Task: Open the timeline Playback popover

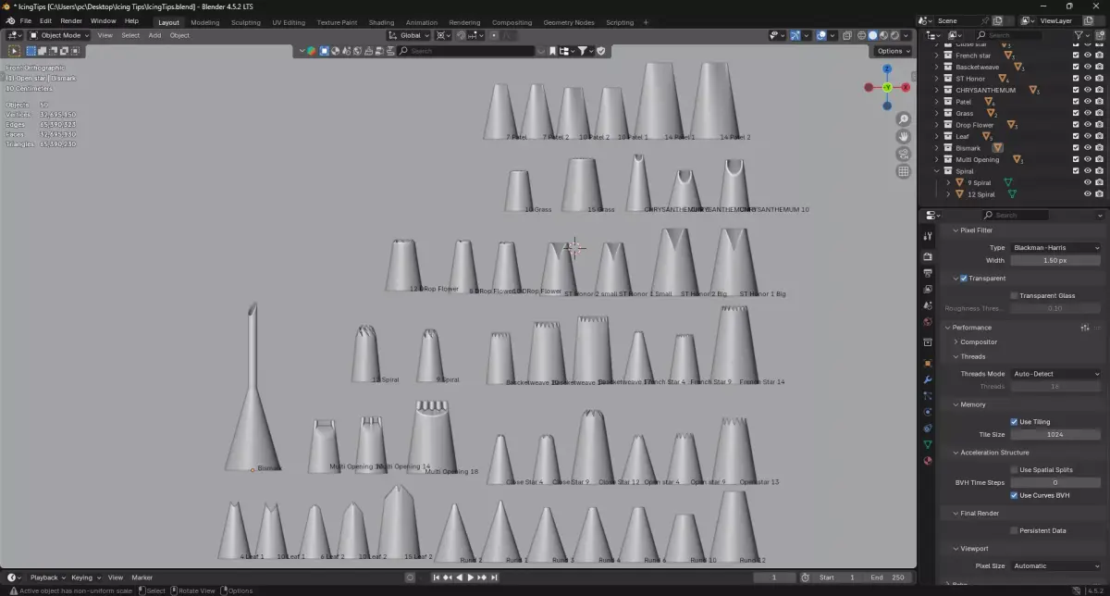Action: click(47, 577)
